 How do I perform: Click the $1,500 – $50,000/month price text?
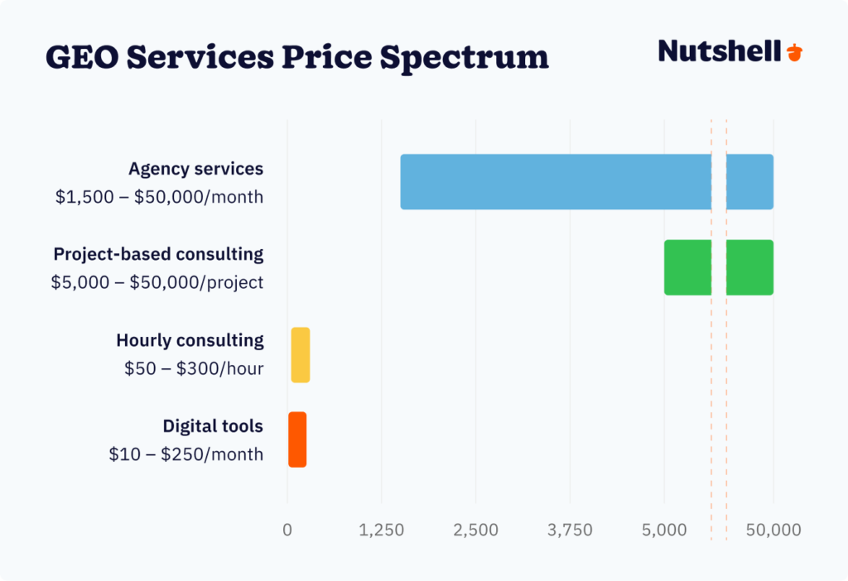[x=159, y=197]
